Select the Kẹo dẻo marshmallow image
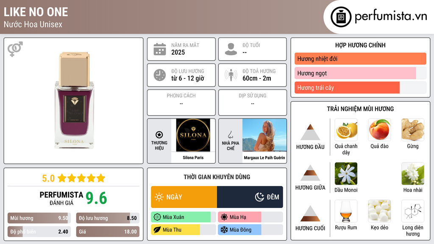 coord(379,211)
